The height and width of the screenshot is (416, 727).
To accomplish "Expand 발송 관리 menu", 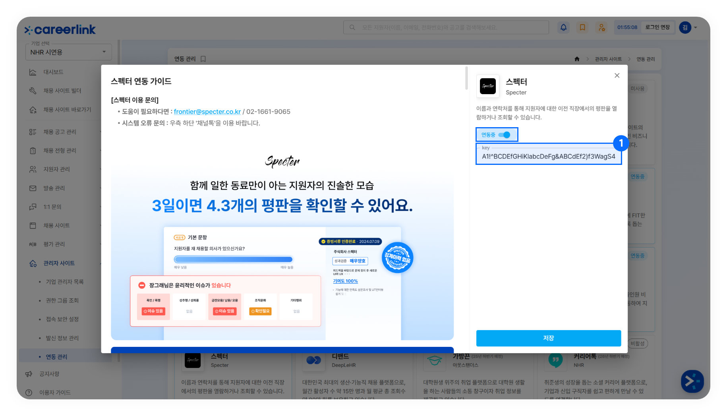I will click(54, 188).
